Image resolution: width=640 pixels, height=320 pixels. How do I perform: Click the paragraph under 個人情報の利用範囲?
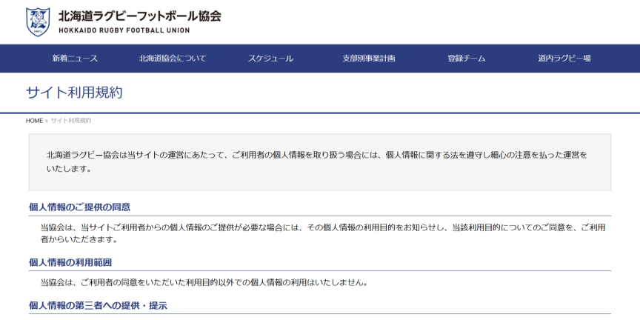(x=204, y=282)
